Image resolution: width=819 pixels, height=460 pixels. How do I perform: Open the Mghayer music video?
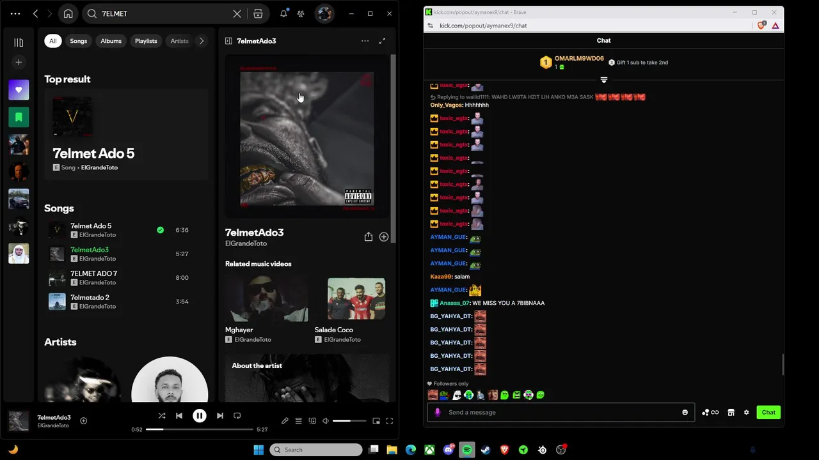click(267, 310)
